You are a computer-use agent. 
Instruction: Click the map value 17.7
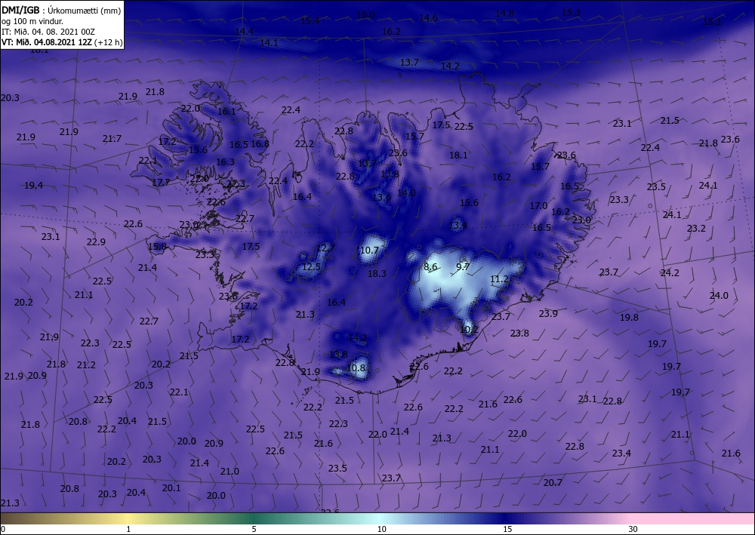pyautogui.click(x=161, y=183)
